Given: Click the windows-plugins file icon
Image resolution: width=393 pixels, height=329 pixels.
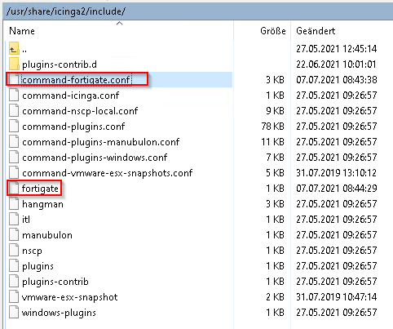Looking at the screenshot, I should pos(14,313).
